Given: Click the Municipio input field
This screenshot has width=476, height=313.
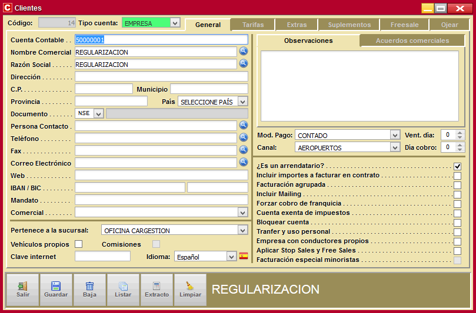Looking at the screenshot, I should coord(209,89).
